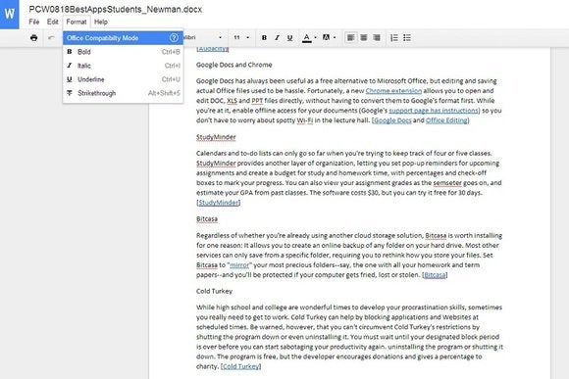Image resolution: width=569 pixels, height=379 pixels.
Task: Insert a numbered list
Action: 394,37
